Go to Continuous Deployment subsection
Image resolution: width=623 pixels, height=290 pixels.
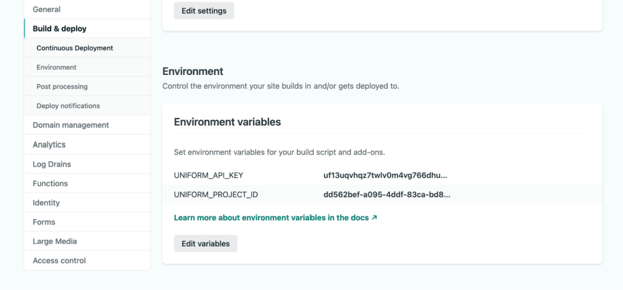click(75, 48)
